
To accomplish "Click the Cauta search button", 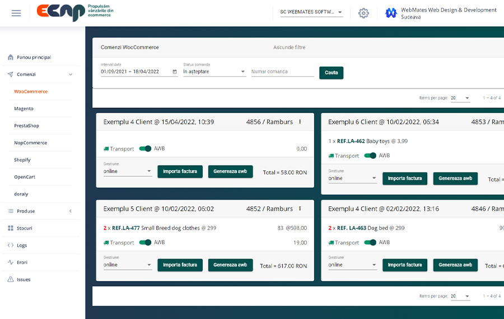I will pos(331,73).
